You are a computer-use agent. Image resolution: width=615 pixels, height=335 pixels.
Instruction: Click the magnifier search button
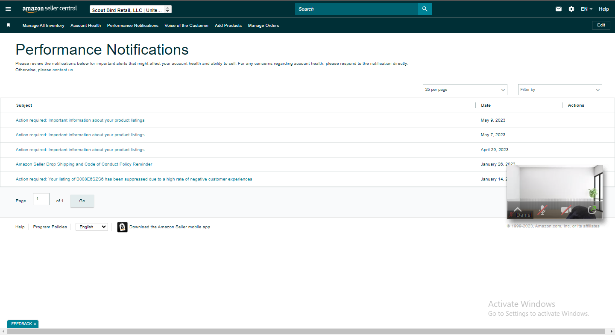(425, 9)
